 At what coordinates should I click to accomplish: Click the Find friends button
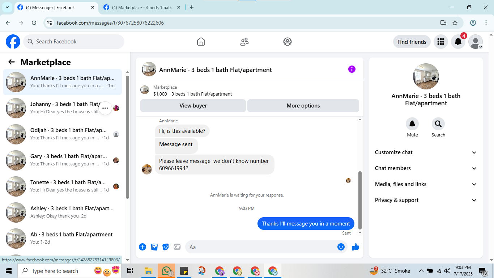coord(412,42)
